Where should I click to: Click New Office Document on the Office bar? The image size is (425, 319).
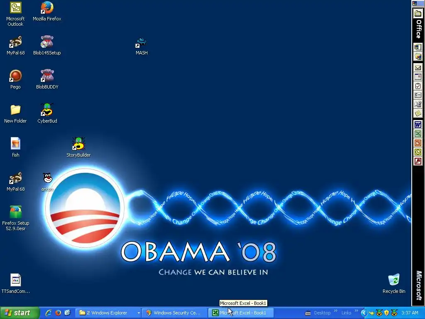pyautogui.click(x=418, y=47)
